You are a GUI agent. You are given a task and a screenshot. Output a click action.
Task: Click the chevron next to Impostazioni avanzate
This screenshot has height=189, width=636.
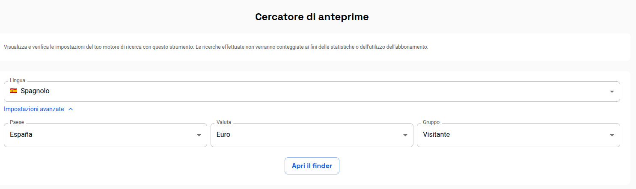click(x=71, y=109)
